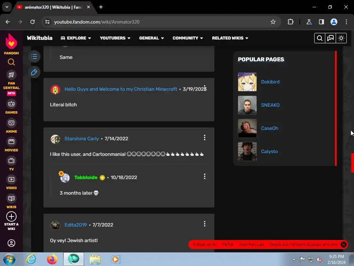Open the Fandom sidebar search icon
354x266 pixels.
(x=11, y=62)
